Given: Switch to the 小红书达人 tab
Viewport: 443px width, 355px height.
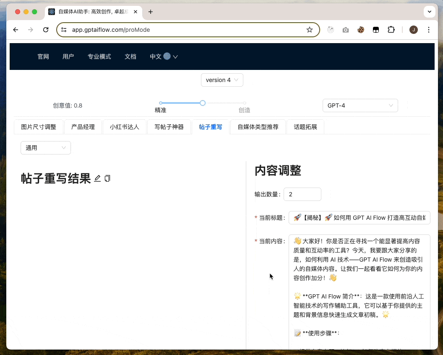Looking at the screenshot, I should click(125, 127).
